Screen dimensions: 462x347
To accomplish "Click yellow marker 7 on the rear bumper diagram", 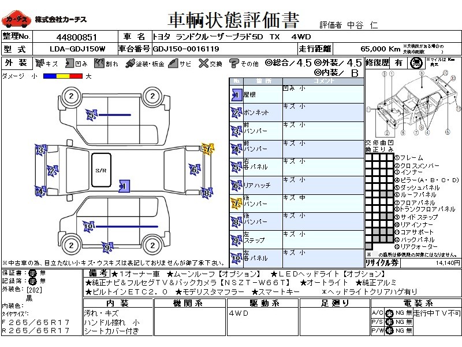I will click(208, 149).
